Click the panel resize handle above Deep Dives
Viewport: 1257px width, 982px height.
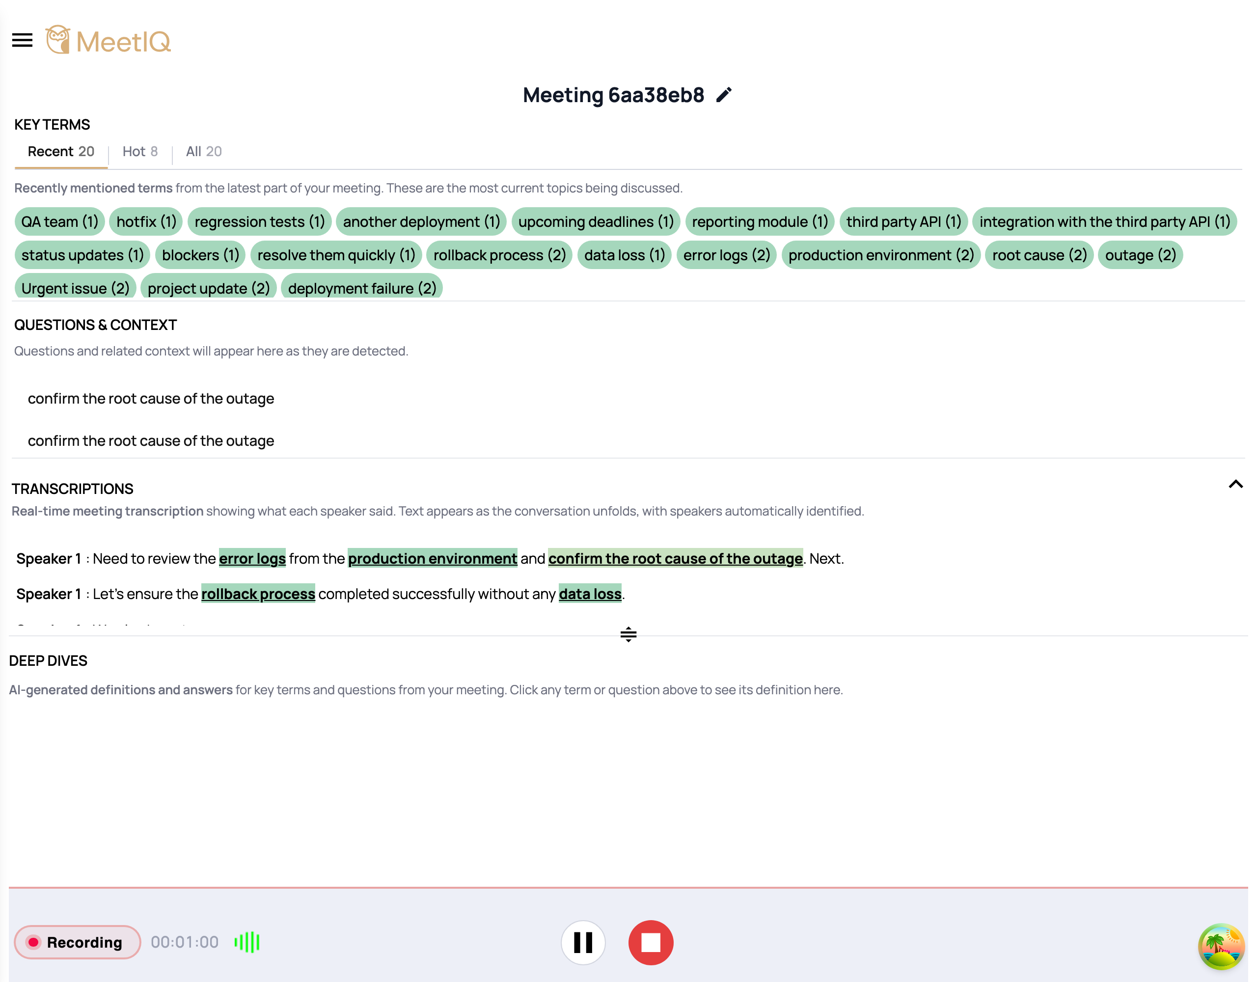pyautogui.click(x=628, y=634)
